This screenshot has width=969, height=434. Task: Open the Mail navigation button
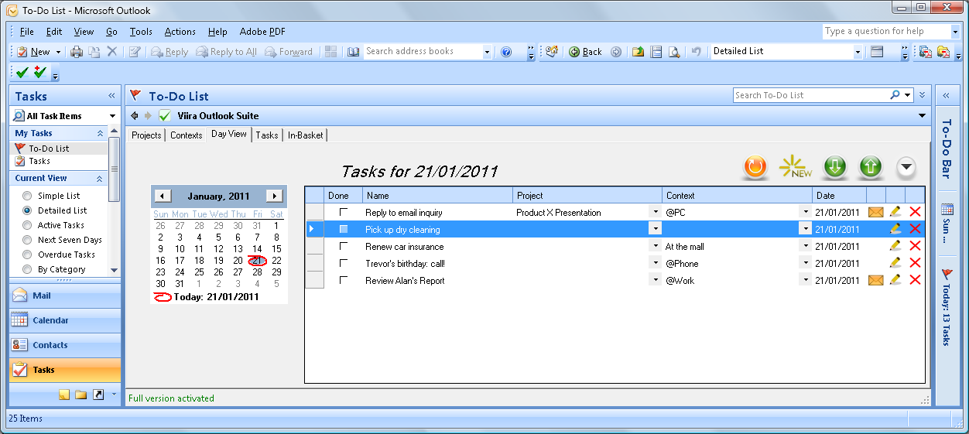point(65,296)
